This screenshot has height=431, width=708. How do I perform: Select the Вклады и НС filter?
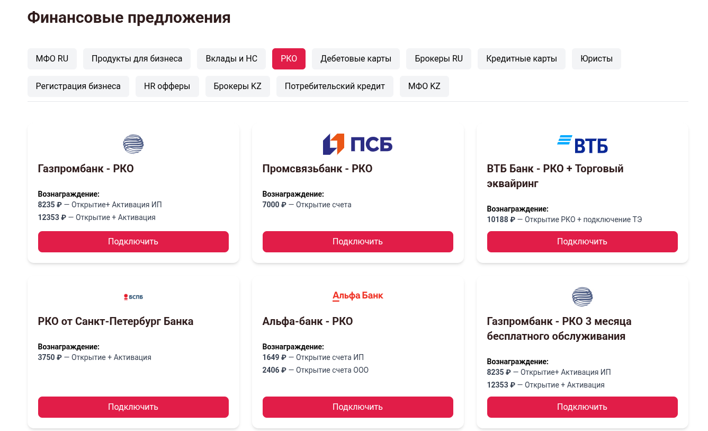pos(231,59)
